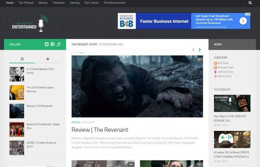The image size is (260, 167).
Task: Click the Golden Globe awards thumbnail
Action: pyautogui.click(x=17, y=93)
